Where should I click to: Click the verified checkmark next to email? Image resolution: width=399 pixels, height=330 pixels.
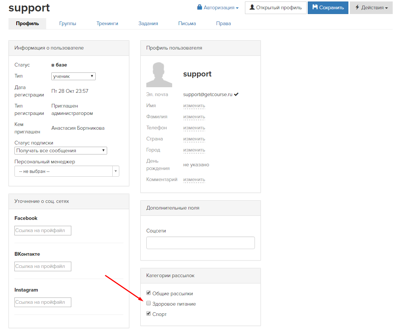pos(236,94)
